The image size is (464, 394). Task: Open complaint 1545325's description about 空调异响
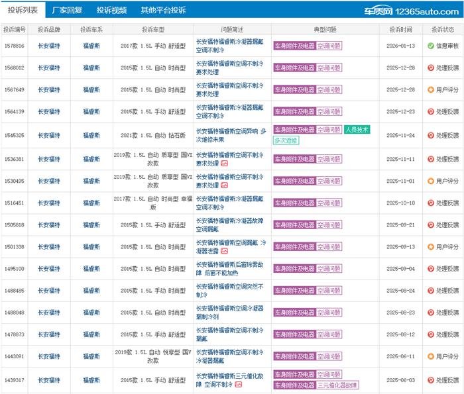(x=231, y=135)
